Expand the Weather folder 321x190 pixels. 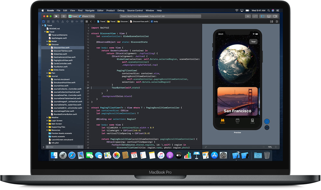[47, 117]
